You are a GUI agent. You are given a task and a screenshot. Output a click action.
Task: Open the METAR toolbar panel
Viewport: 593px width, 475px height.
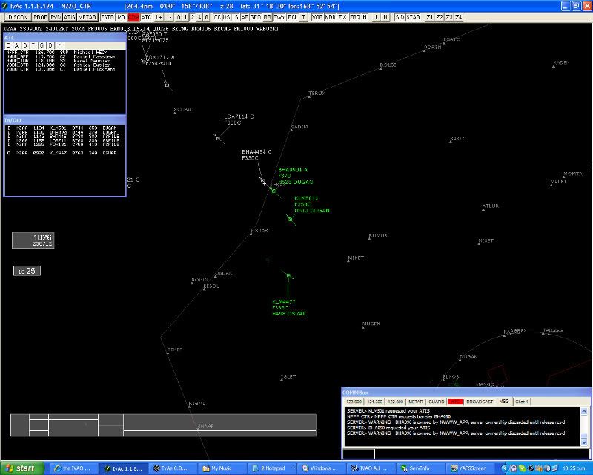(x=87, y=16)
